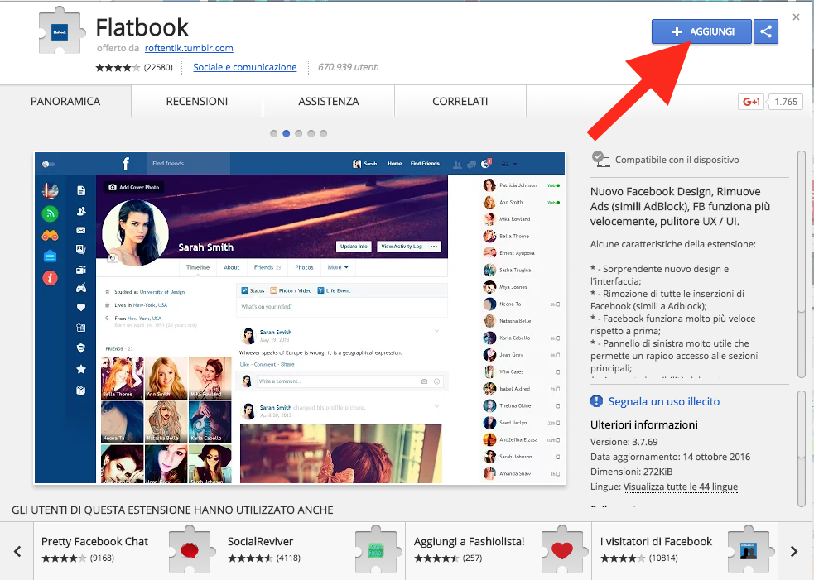Image resolution: width=814 pixels, height=580 pixels.
Task: Open the ASSISTENZA tab
Action: pos(329,101)
